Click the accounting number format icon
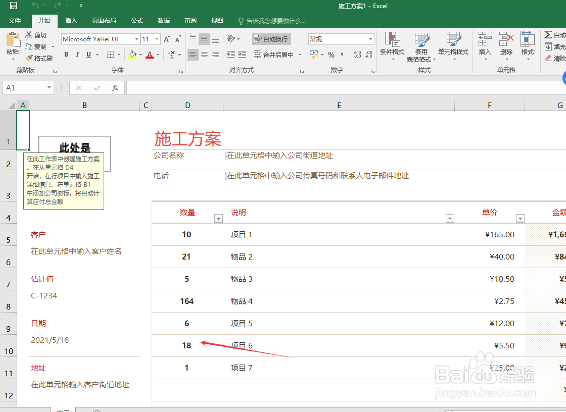Image resolution: width=566 pixels, height=412 pixels. 314,55
